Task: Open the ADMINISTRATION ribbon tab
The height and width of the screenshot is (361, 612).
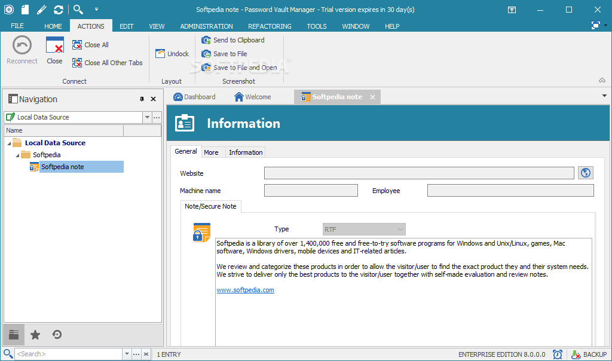Action: pyautogui.click(x=206, y=26)
